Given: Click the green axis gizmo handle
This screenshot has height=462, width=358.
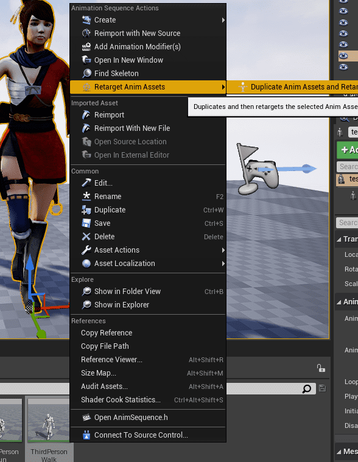Looking at the screenshot, I should [x=41, y=334].
